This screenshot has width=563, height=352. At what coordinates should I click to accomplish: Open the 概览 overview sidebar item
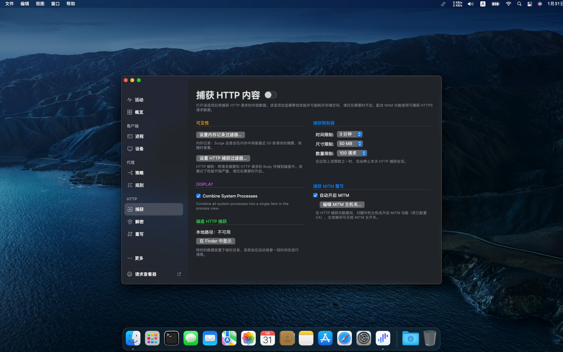153,112
